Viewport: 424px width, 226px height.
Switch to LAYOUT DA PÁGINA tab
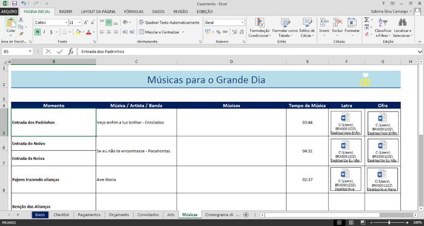[98, 12]
